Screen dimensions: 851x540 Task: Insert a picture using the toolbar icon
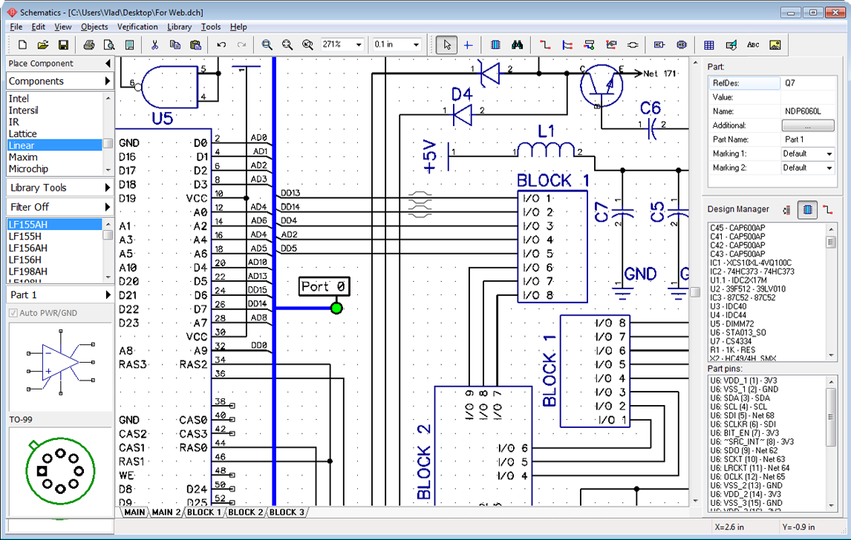tap(775, 45)
